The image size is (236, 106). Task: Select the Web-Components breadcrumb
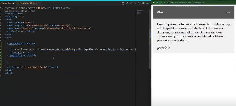7,8
